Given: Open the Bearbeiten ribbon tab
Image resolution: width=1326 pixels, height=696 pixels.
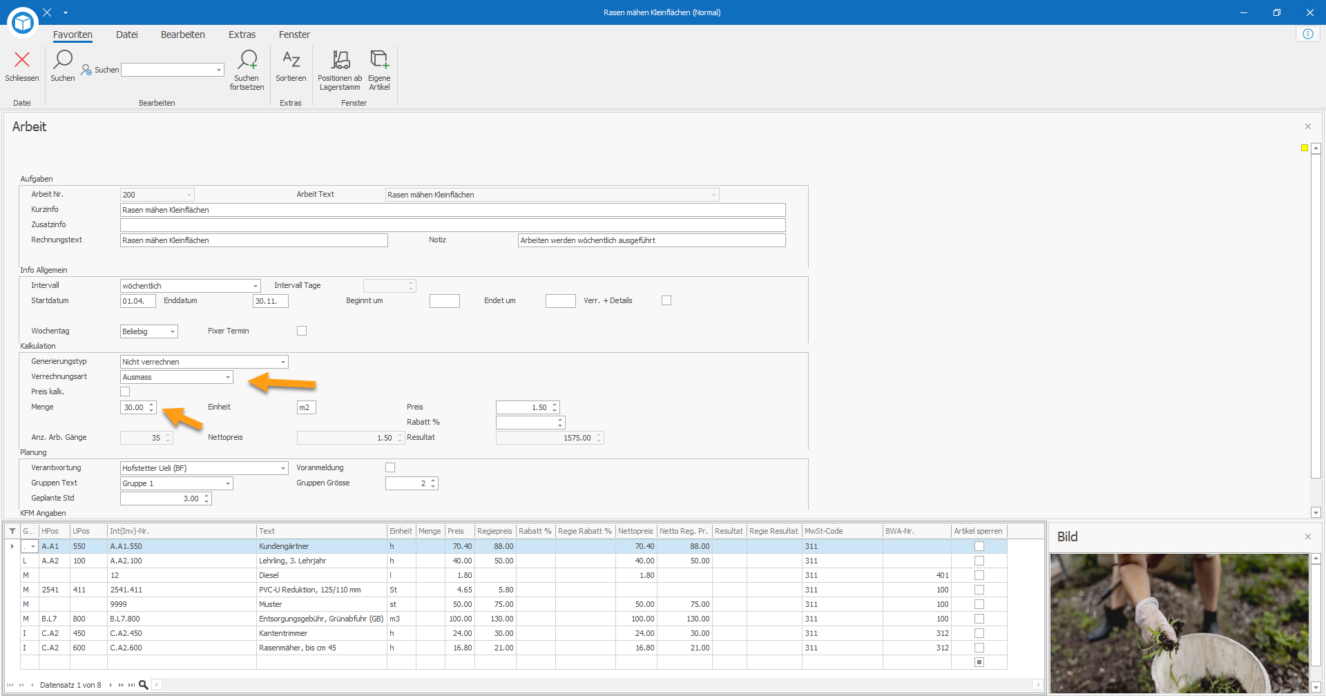Looking at the screenshot, I should [183, 35].
